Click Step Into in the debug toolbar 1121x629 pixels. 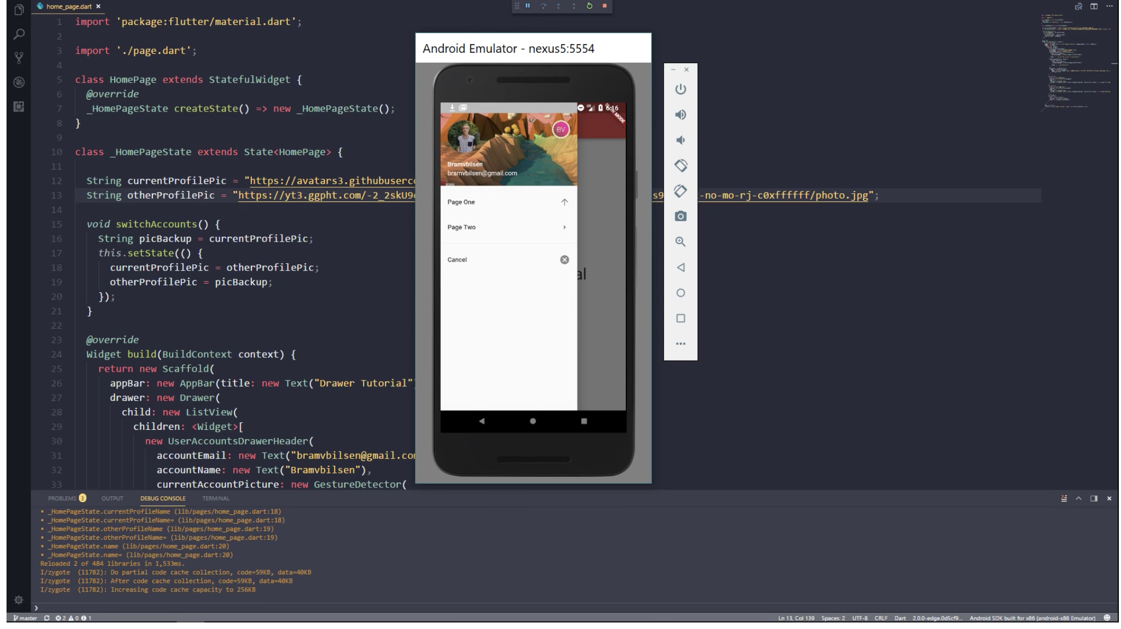pyautogui.click(x=558, y=5)
